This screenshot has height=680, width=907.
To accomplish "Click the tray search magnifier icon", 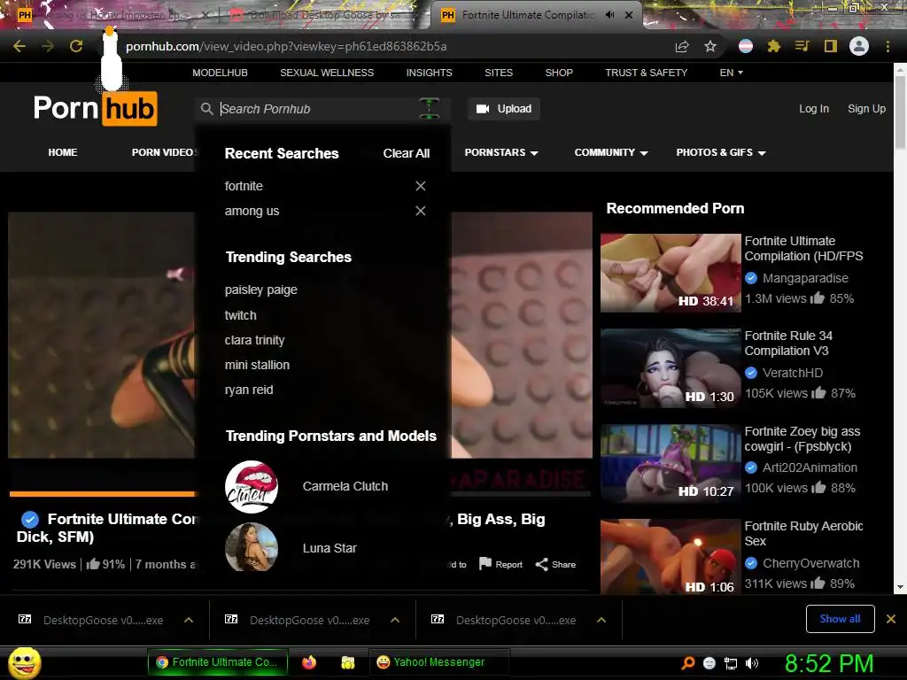I will [687, 663].
